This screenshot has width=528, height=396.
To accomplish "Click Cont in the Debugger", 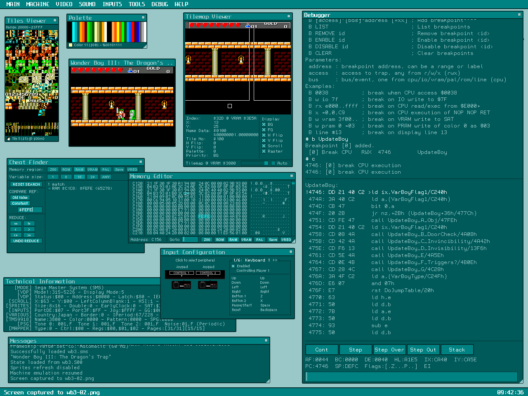I will [x=322, y=350].
